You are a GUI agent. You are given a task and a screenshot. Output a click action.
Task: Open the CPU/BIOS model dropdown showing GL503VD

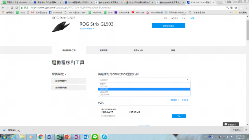(144, 80)
